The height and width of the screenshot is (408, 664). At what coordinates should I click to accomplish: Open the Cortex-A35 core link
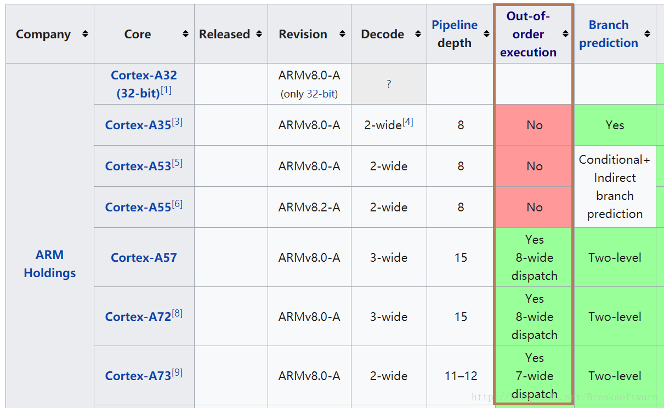(x=138, y=125)
